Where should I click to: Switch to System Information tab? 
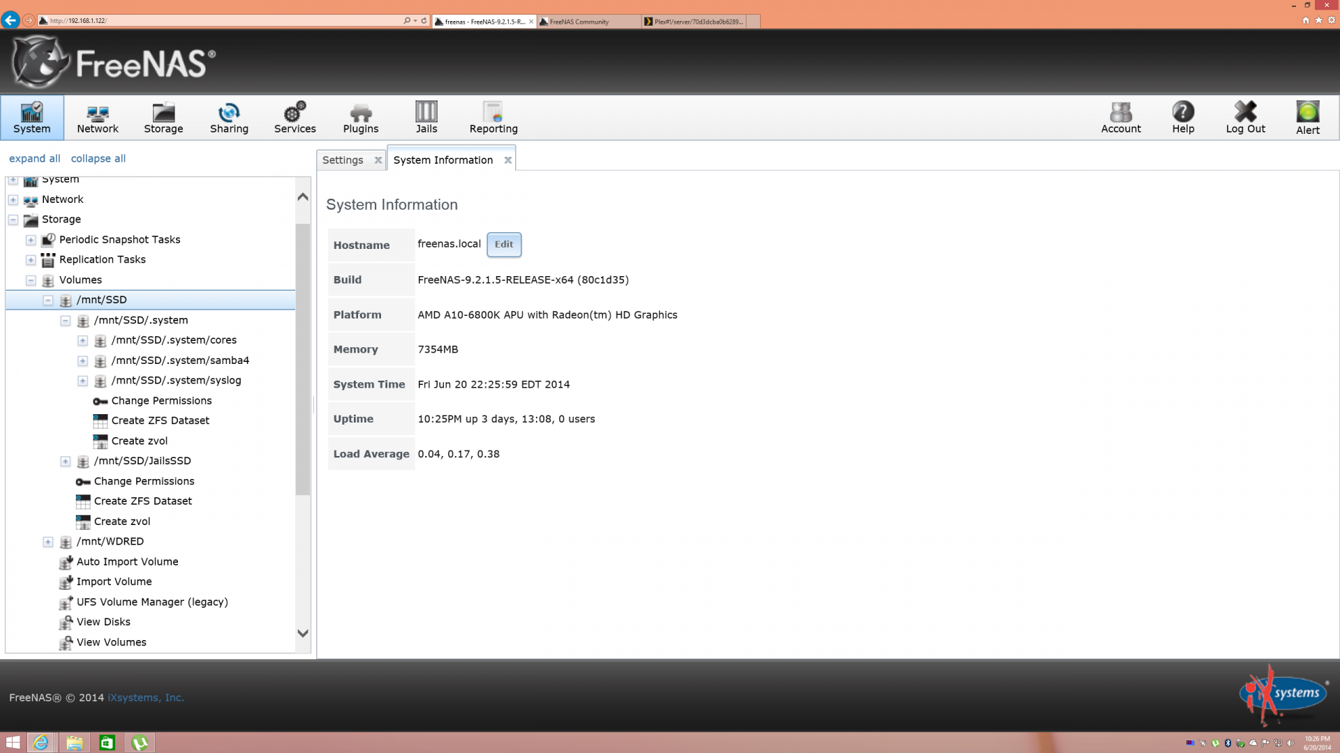point(442,160)
